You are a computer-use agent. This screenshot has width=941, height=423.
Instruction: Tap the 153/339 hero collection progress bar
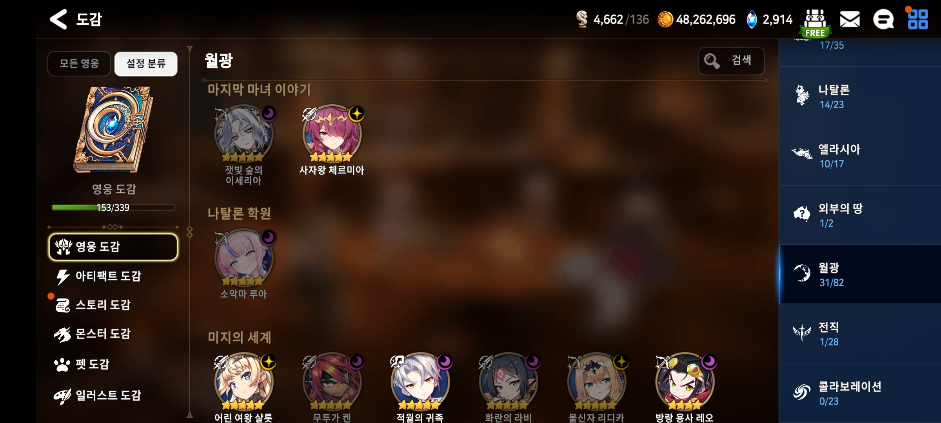(113, 207)
